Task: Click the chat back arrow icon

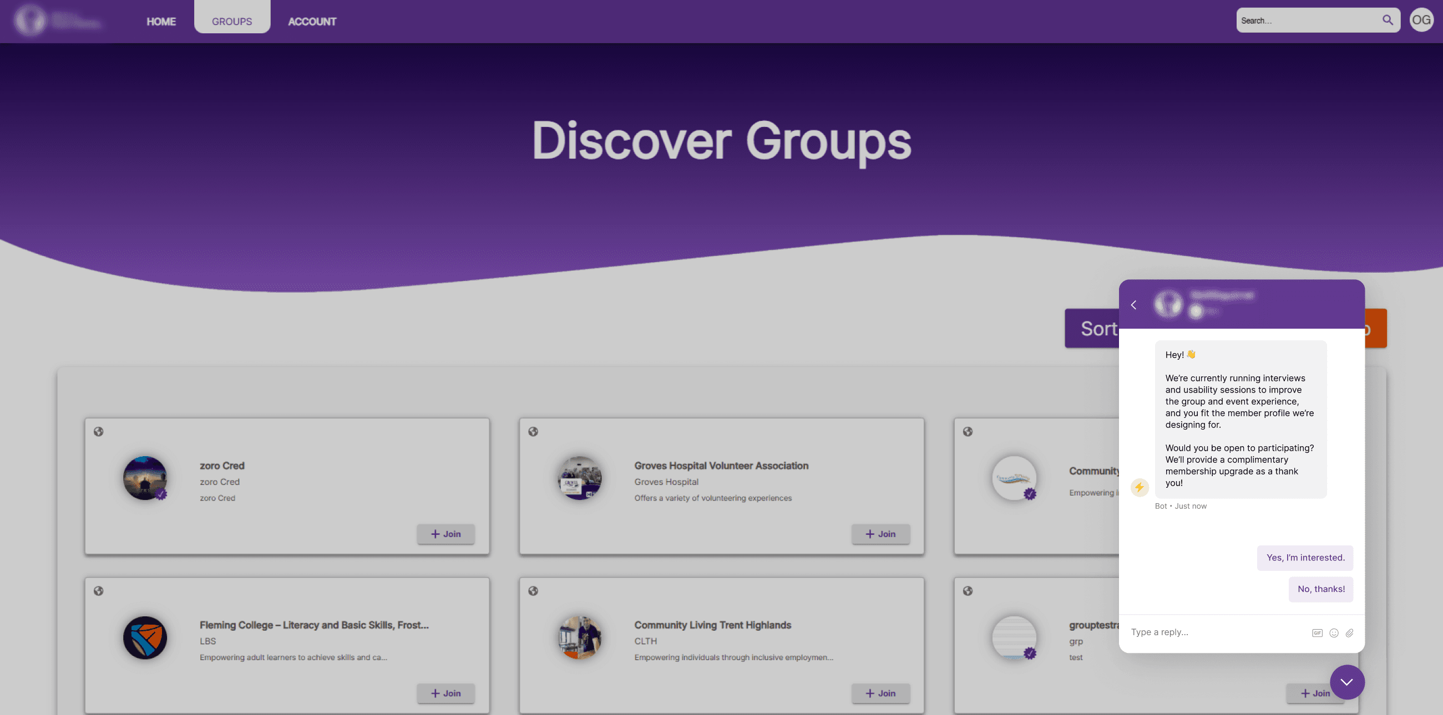Action: coord(1133,305)
